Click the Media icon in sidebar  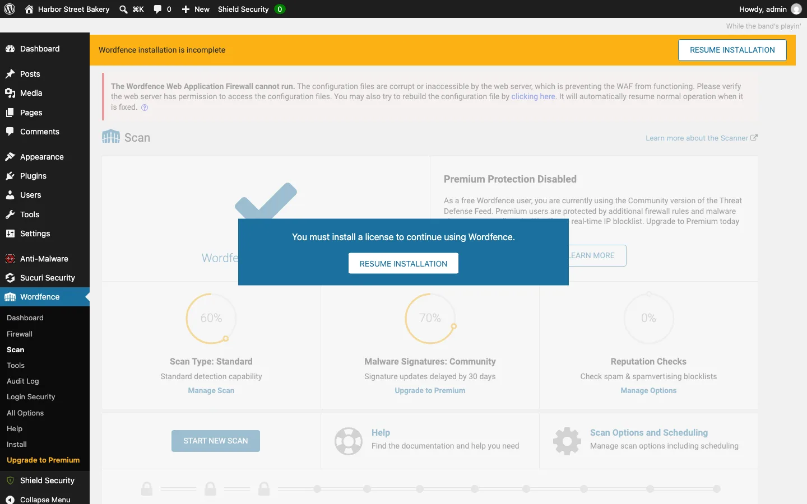click(10, 93)
